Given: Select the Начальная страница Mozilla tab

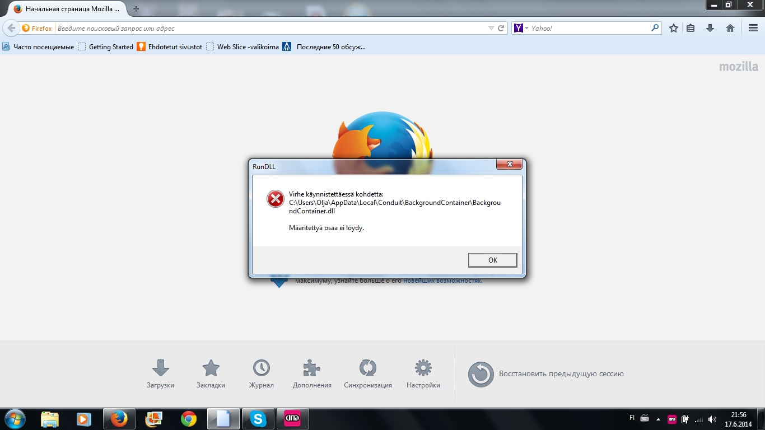Looking at the screenshot, I should pos(66,10).
